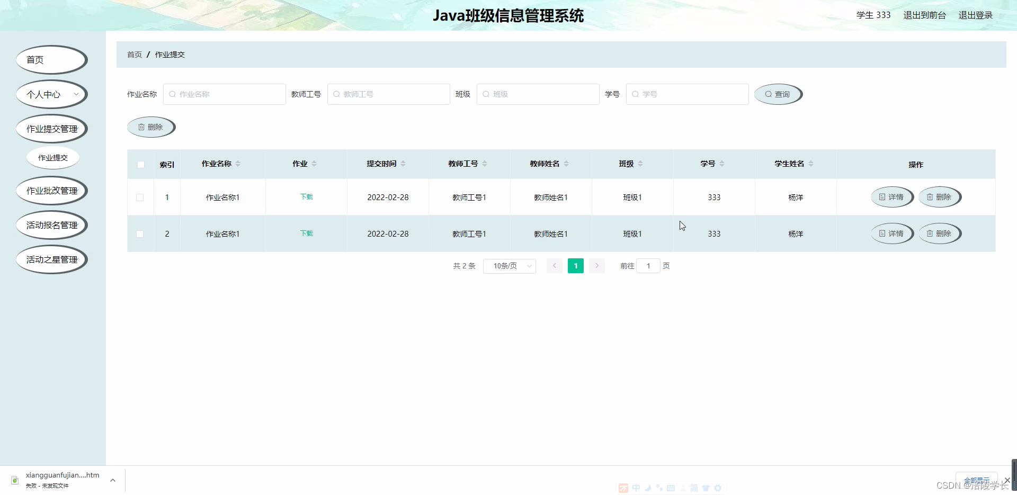The image size is (1017, 495).
Task: Click the trash icon on the bulk 删除 button
Action: pyautogui.click(x=141, y=127)
